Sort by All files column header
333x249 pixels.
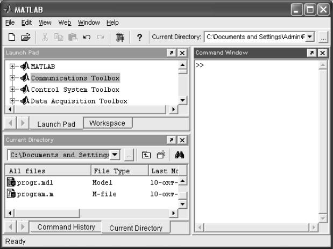[x=48, y=171]
